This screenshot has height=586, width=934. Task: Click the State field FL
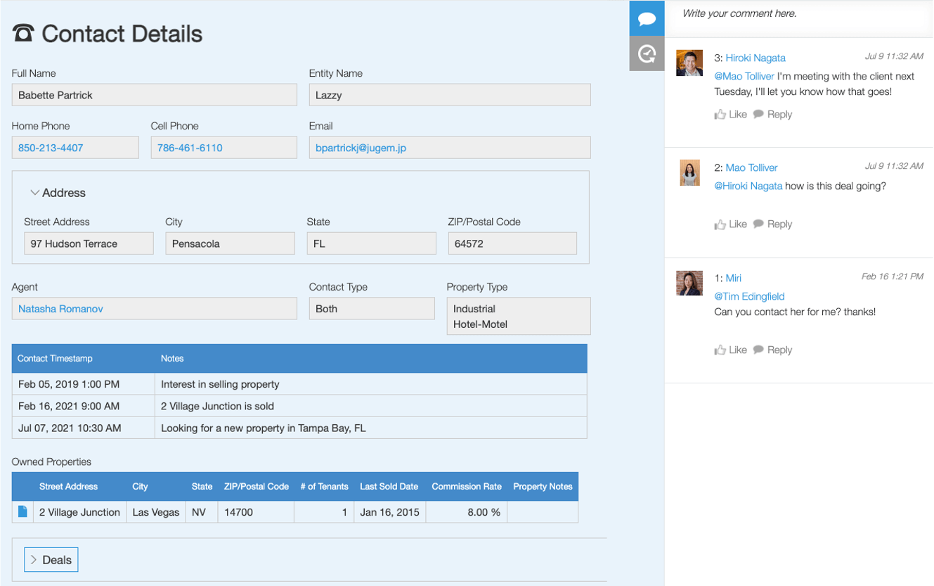[372, 243]
